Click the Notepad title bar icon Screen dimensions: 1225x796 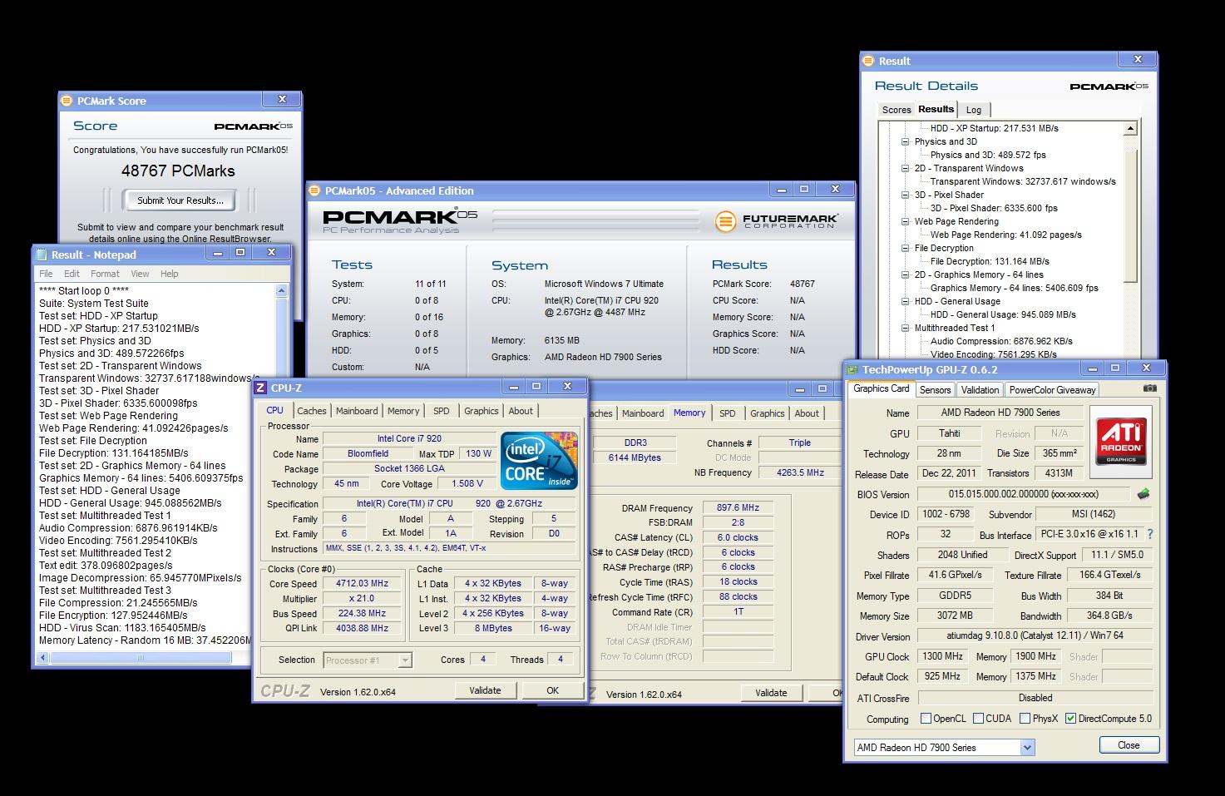pos(42,255)
